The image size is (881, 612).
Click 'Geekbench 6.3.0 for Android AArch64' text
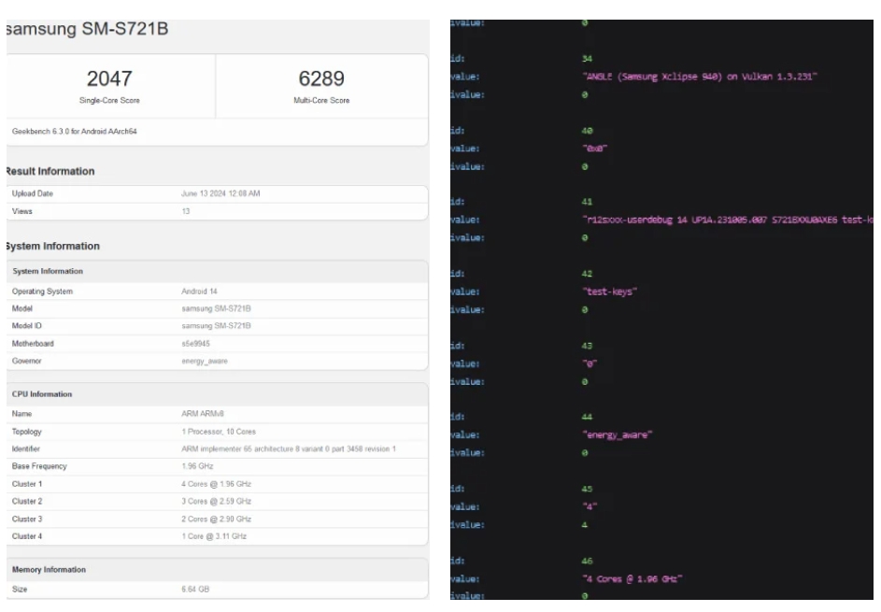pos(74,132)
